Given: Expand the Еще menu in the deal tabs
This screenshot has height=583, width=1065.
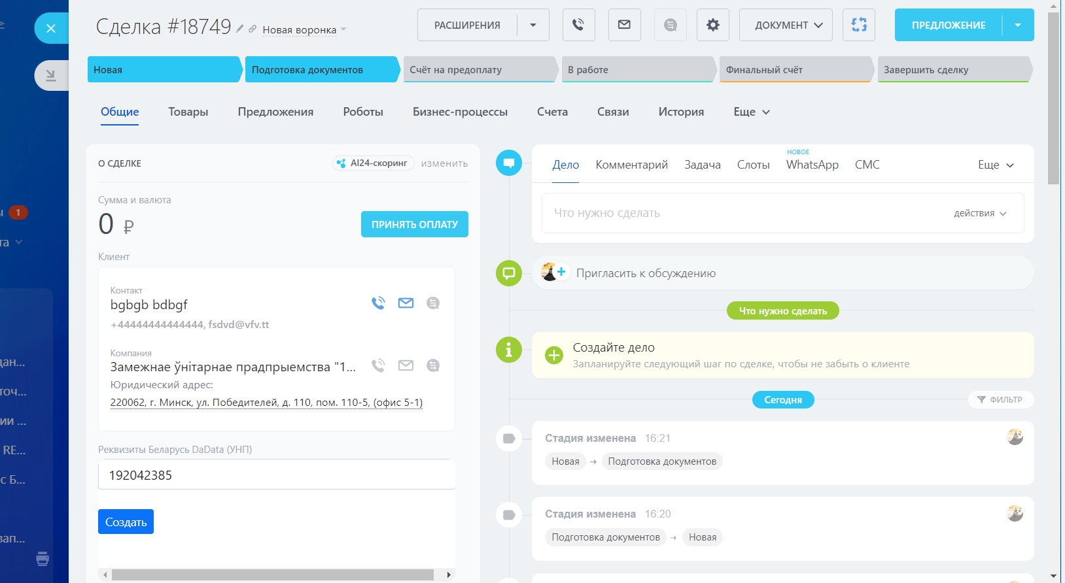Looking at the screenshot, I should (x=752, y=112).
